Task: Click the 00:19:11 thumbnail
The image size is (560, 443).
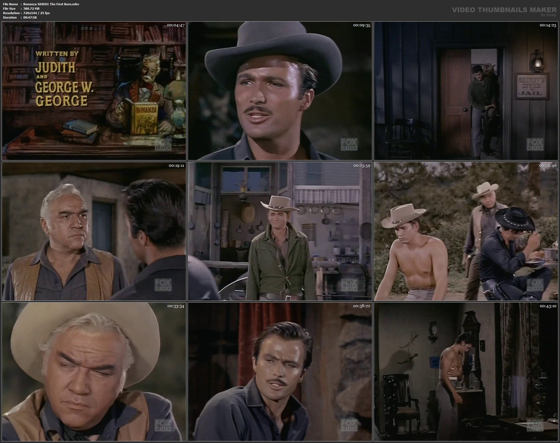Action: 94,231
